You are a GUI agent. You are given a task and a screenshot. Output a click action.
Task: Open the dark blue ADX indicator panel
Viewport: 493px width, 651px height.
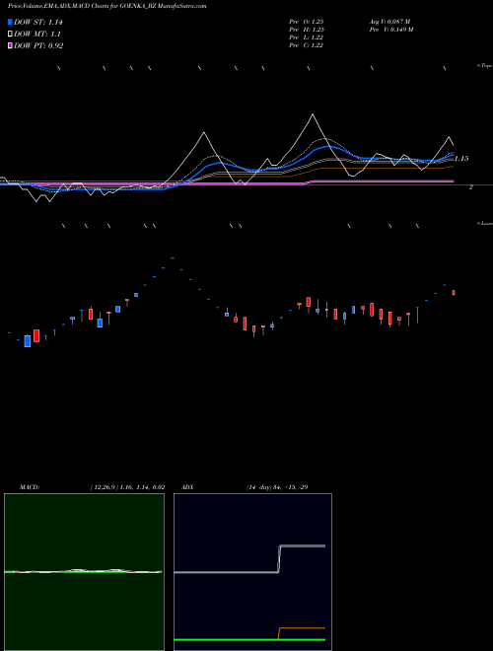point(252,572)
